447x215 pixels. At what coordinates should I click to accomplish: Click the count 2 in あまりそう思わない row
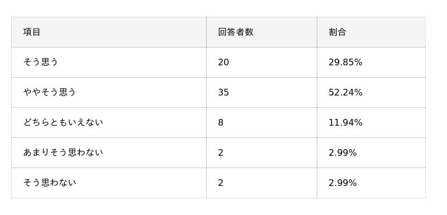tap(221, 152)
